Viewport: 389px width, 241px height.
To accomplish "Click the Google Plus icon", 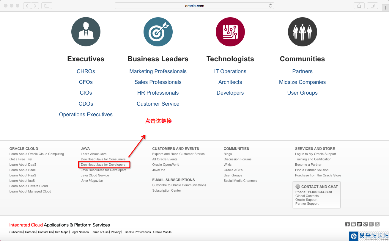I will [x=365, y=224].
